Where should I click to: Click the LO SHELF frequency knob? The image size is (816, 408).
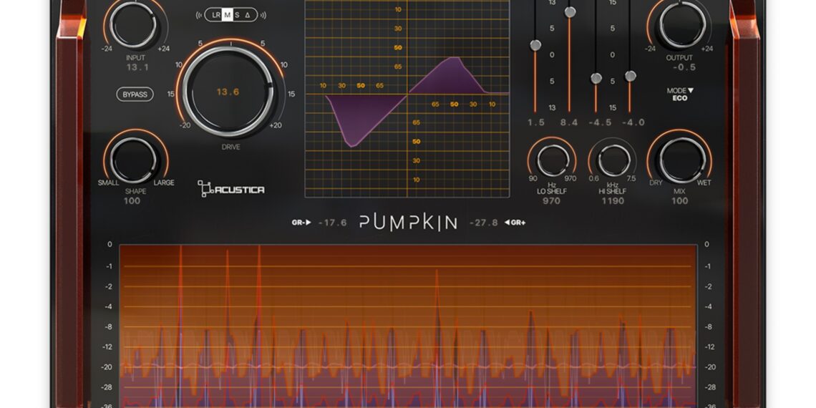click(x=553, y=161)
